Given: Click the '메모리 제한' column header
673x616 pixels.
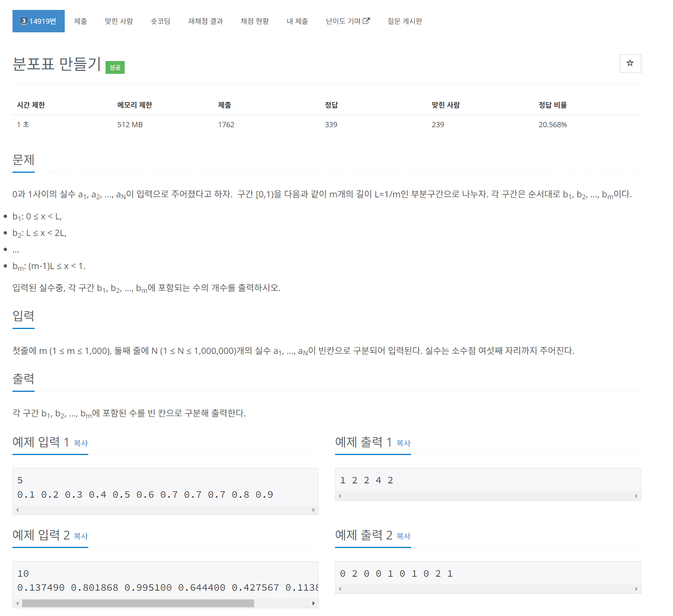Looking at the screenshot, I should (135, 105).
